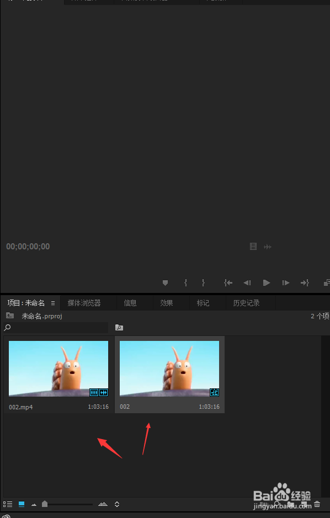This screenshot has height=518, width=330.
Task: Click the audio waveform badge on 002.mp4
Action: click(x=103, y=392)
